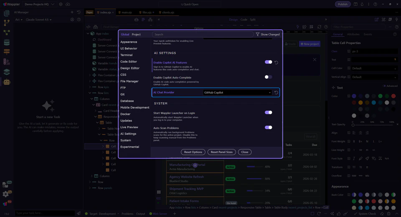Send AI task arrow icon
The width and height of the screenshot is (401, 217).
[x=79, y=213]
